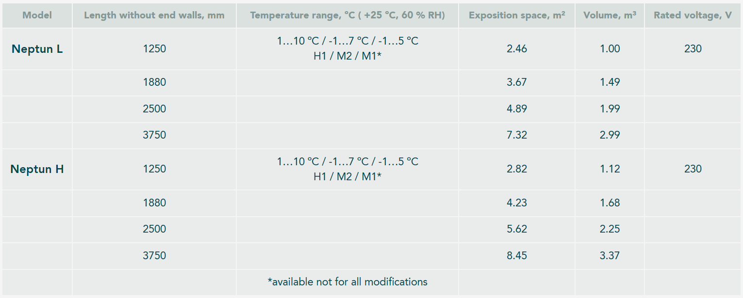The width and height of the screenshot is (743, 298).
Task: Select the Neptun L model cell
Action: tap(37, 49)
